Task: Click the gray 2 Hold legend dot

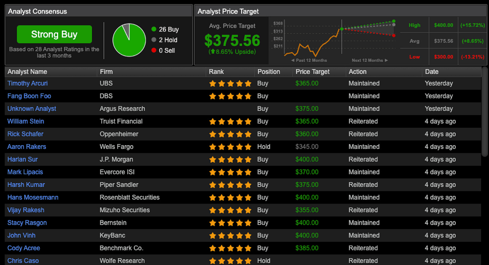Action: coord(154,40)
